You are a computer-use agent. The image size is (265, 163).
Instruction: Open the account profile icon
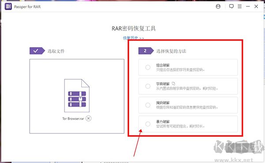pyautogui.click(x=218, y=7)
